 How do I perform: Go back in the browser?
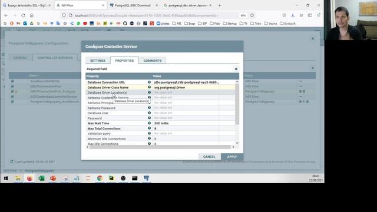tap(6, 15)
